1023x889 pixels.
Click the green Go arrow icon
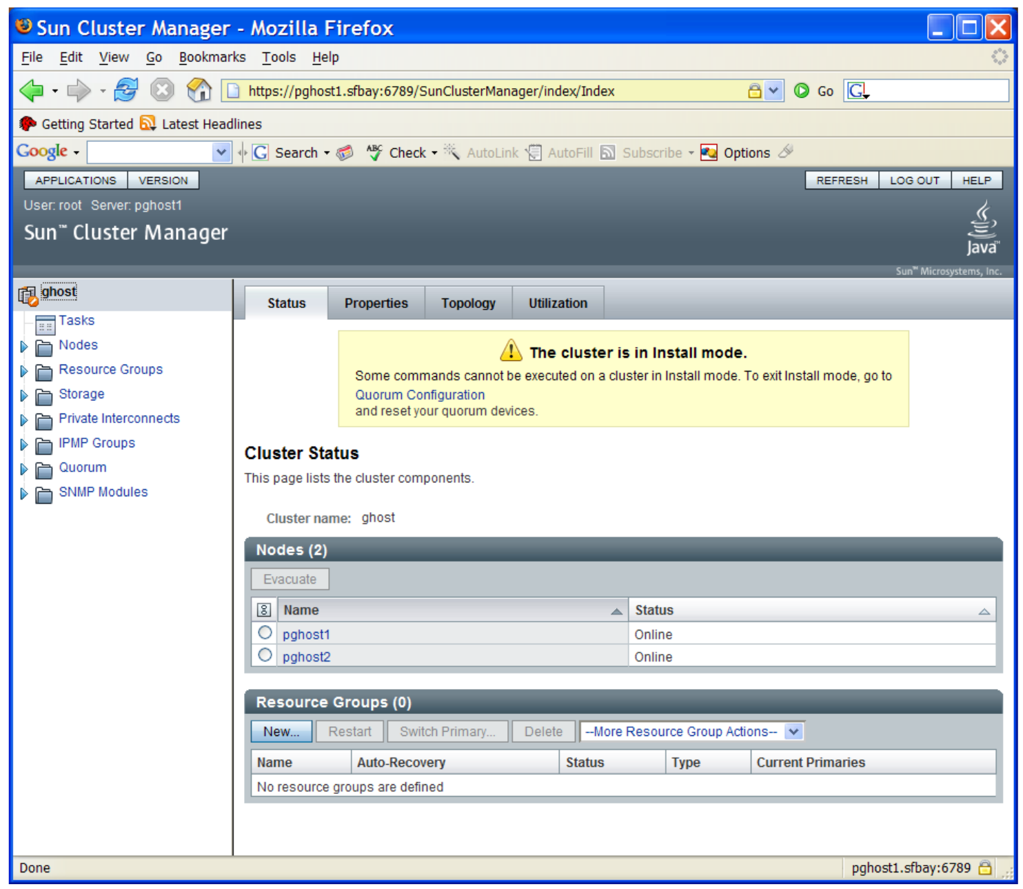pyautogui.click(x=801, y=90)
